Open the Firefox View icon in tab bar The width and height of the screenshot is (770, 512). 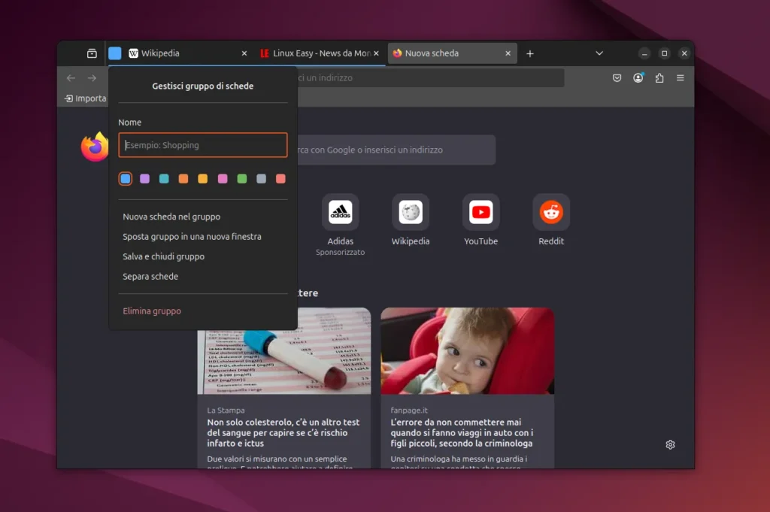click(x=92, y=53)
